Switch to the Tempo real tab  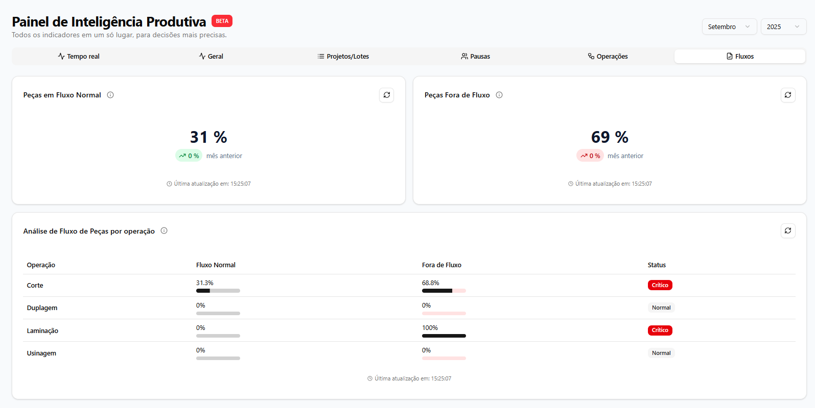tap(79, 57)
